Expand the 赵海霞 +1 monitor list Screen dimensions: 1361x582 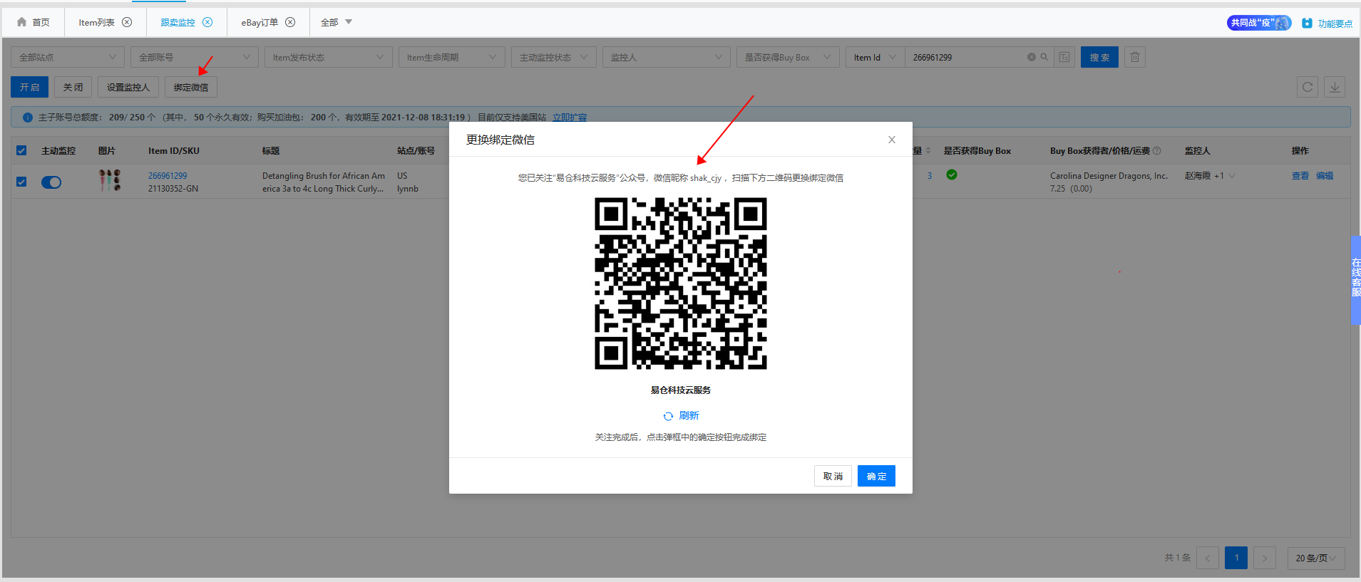click(1210, 176)
